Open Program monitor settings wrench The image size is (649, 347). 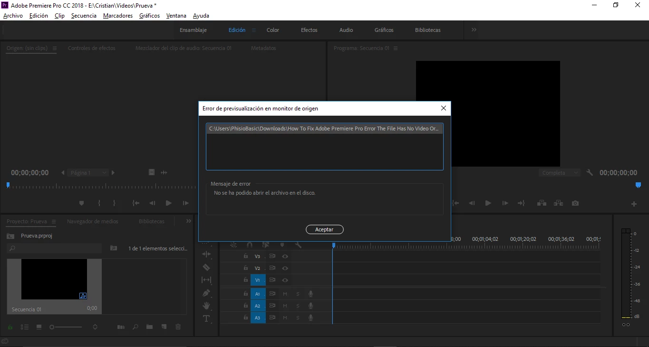pyautogui.click(x=590, y=173)
